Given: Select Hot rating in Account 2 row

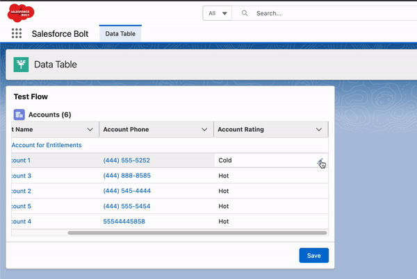Looking at the screenshot, I should (271, 191).
